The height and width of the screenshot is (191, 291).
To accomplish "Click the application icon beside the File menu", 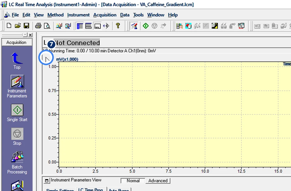I will click(7, 15).
